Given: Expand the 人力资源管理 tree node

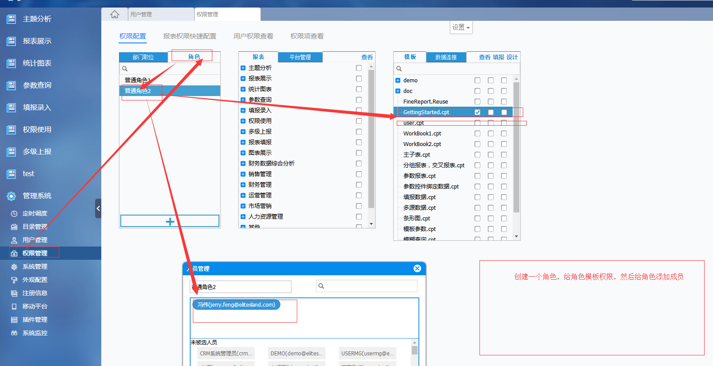Looking at the screenshot, I should tap(243, 216).
